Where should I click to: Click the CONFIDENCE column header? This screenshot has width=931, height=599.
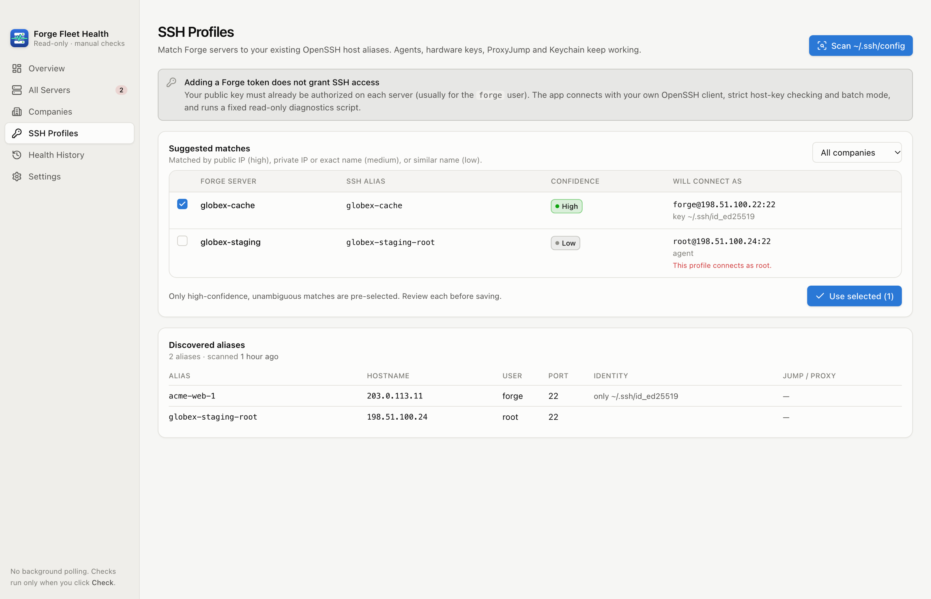coord(575,181)
